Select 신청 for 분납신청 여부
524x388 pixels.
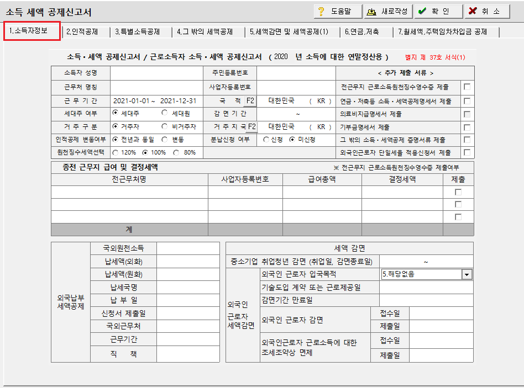tap(266, 140)
